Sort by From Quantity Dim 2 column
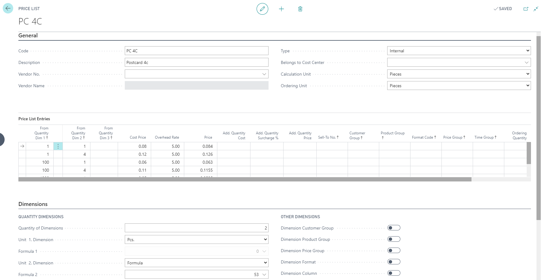 [78, 133]
